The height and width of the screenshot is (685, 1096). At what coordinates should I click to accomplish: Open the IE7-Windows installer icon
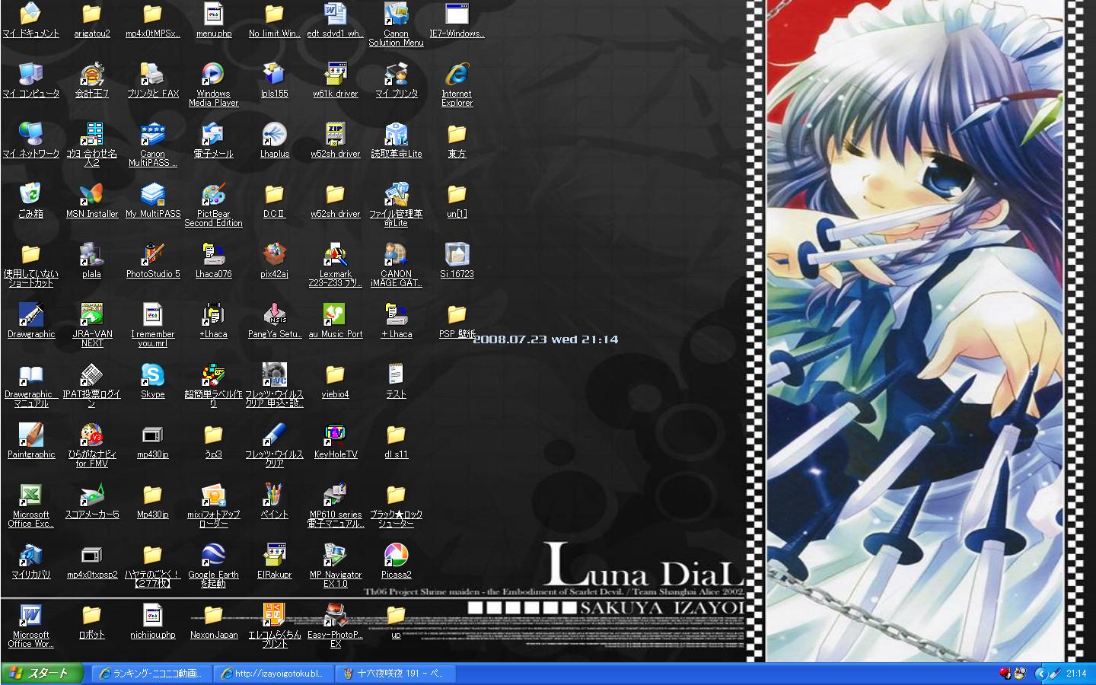tap(457, 14)
